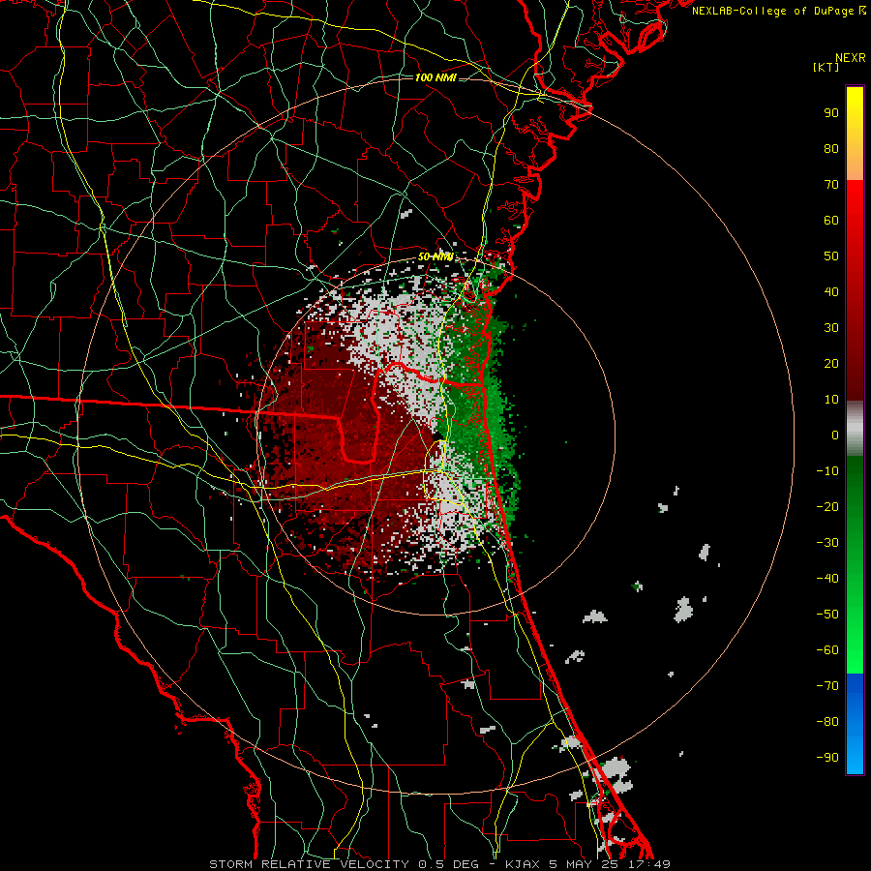
Task: Click the -80 value on velocity scale
Action: click(827, 722)
